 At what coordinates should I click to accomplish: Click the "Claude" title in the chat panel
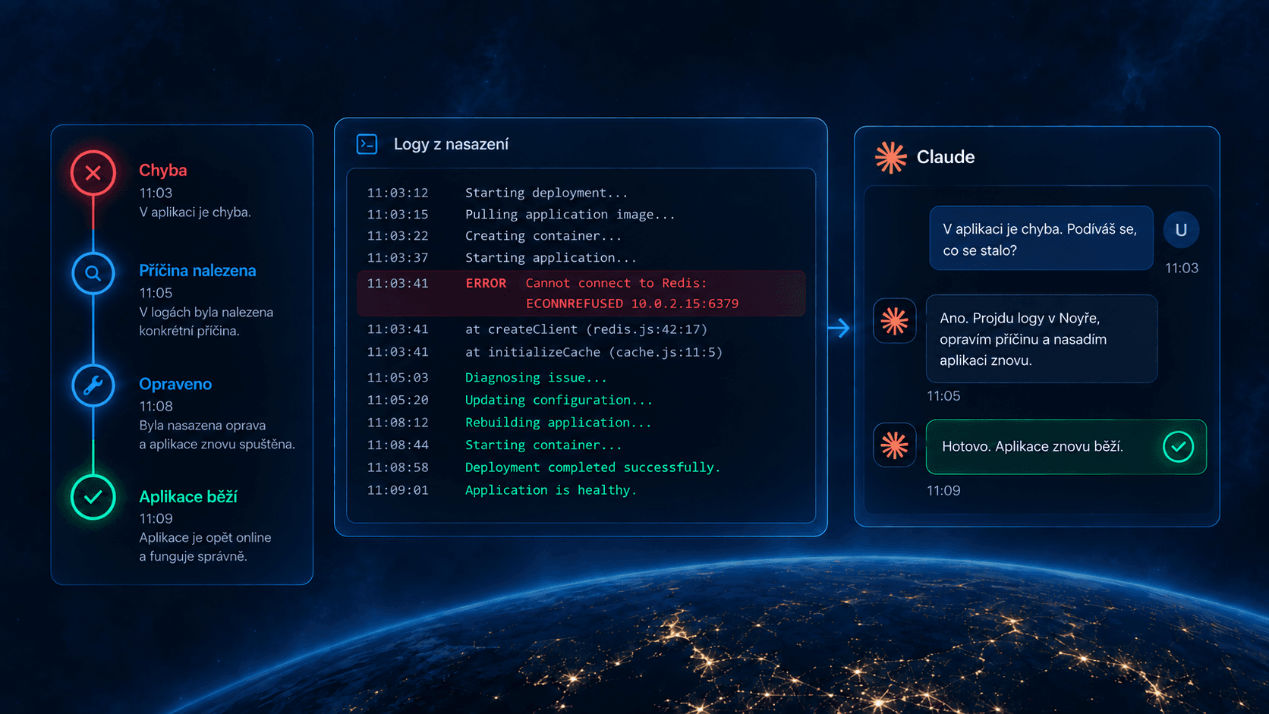pyautogui.click(x=946, y=157)
